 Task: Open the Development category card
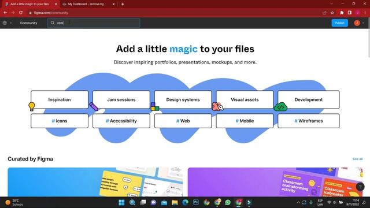click(308, 99)
